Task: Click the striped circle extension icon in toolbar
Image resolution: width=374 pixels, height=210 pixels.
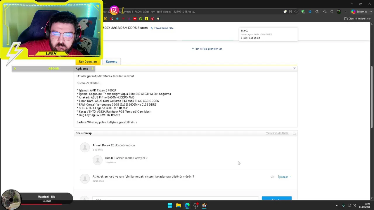Action: [339, 12]
